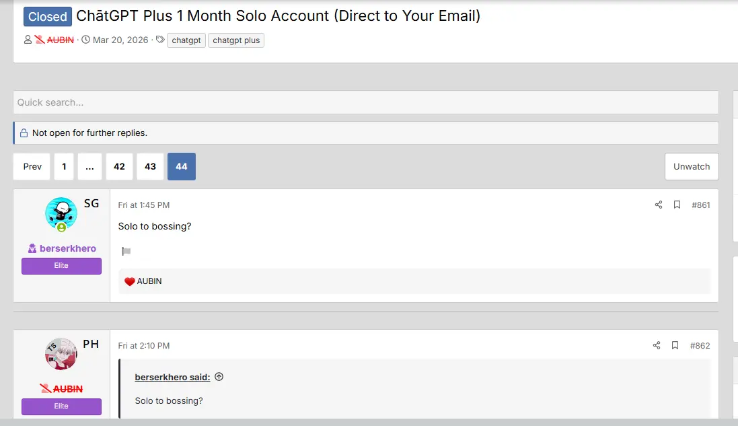Share post #861 via share icon
738x426 pixels.
coord(659,205)
